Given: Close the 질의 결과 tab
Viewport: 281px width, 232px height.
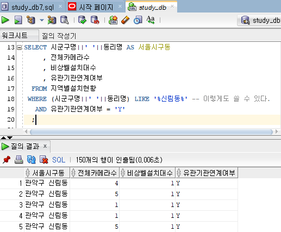Looking at the screenshot, I should coord(45,146).
